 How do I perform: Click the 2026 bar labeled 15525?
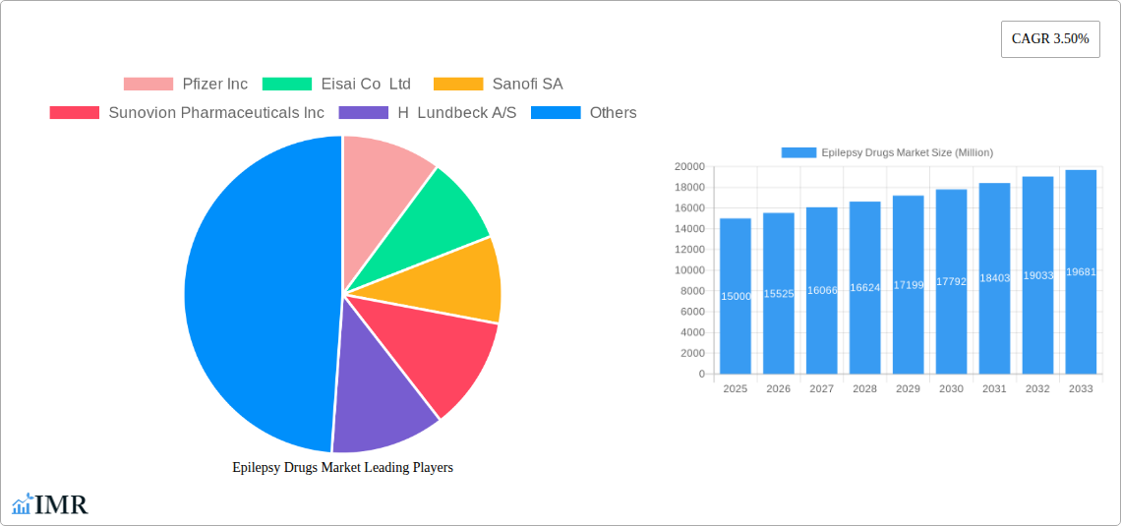click(779, 293)
